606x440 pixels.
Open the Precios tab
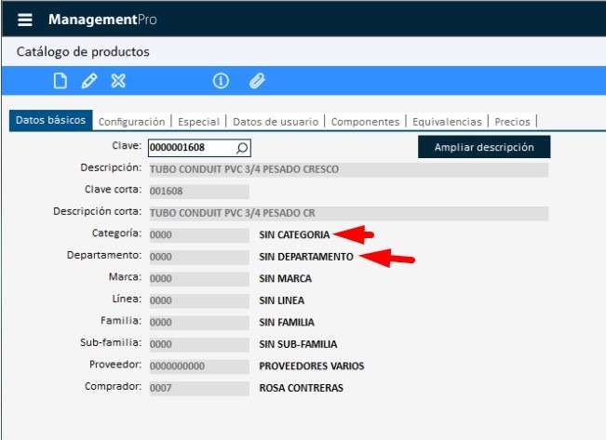coord(512,122)
